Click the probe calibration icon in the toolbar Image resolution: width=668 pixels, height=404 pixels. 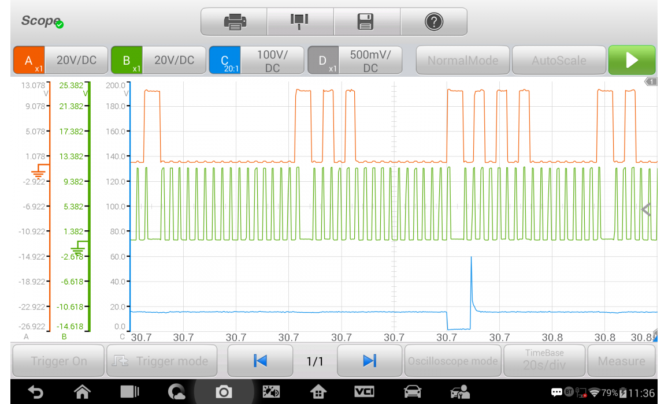pos(300,22)
